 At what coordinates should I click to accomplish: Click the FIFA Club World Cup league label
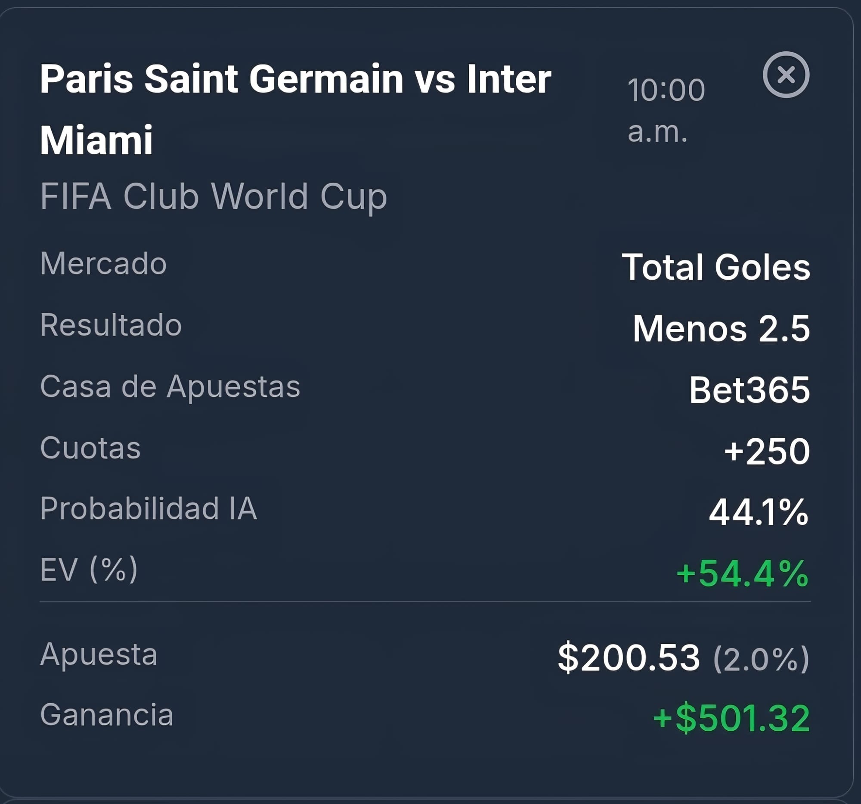click(214, 196)
